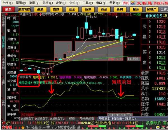Click the 大智慧 globe logo icon
This screenshot has height=130, width=168.
133,3
